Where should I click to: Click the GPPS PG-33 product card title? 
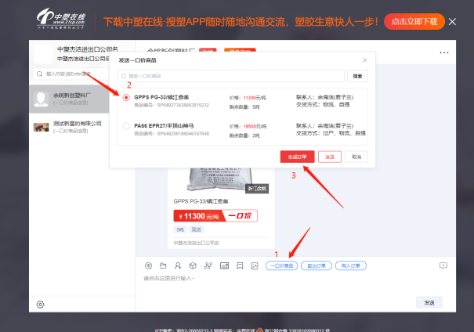click(x=201, y=201)
